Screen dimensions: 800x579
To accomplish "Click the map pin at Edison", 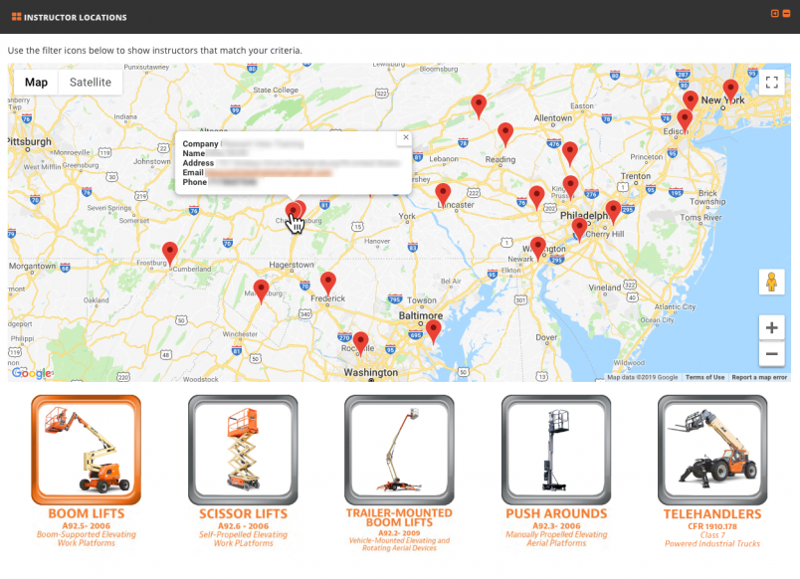I will point(685,121).
